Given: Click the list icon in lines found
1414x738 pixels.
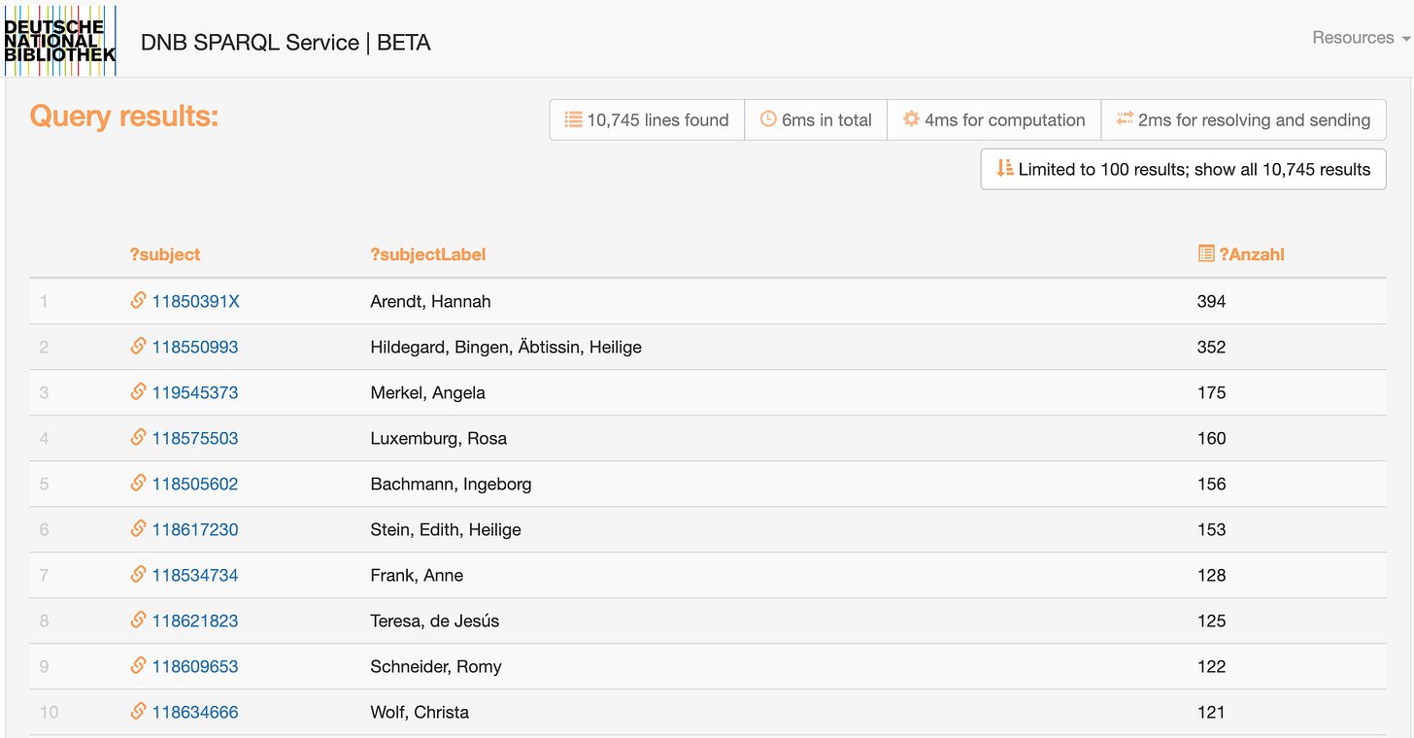Looking at the screenshot, I should click(x=573, y=119).
